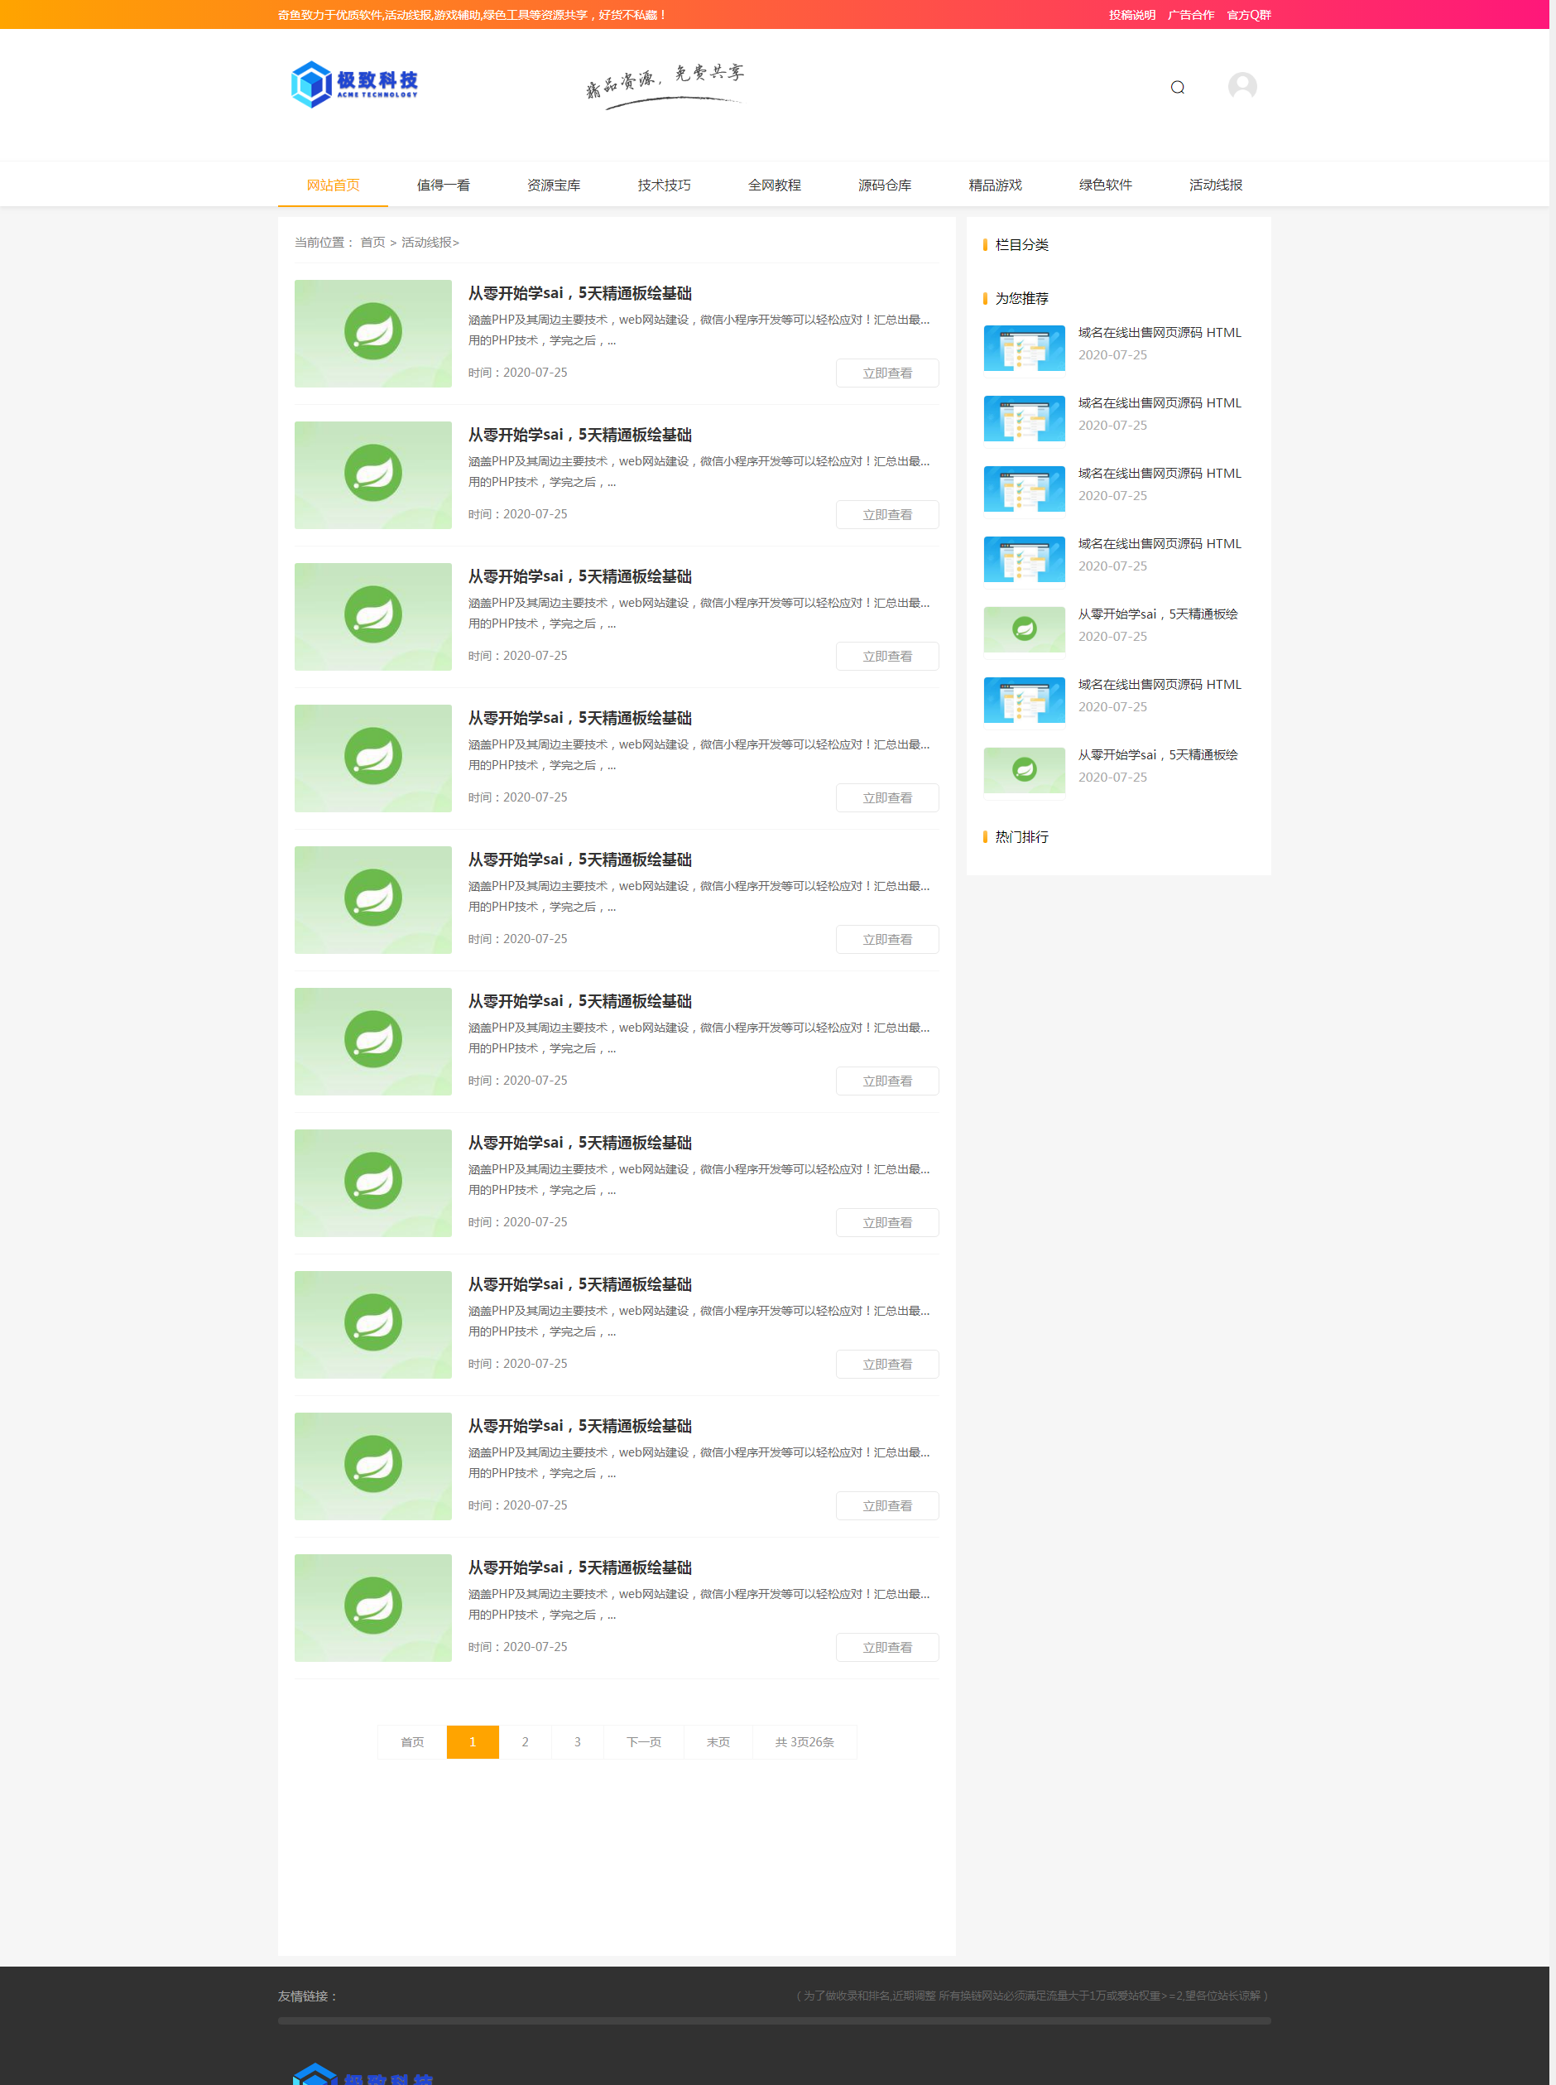This screenshot has height=2085, width=1556.
Task: Go to the 源码仓库 tab
Action: click(886, 185)
